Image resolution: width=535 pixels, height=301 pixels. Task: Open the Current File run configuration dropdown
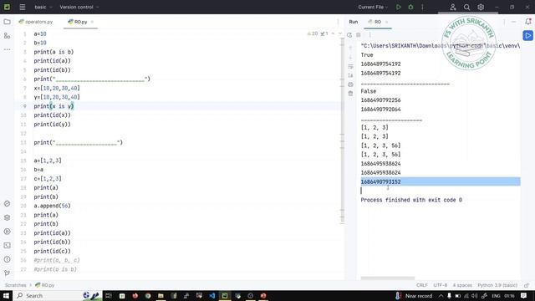tap(373, 7)
